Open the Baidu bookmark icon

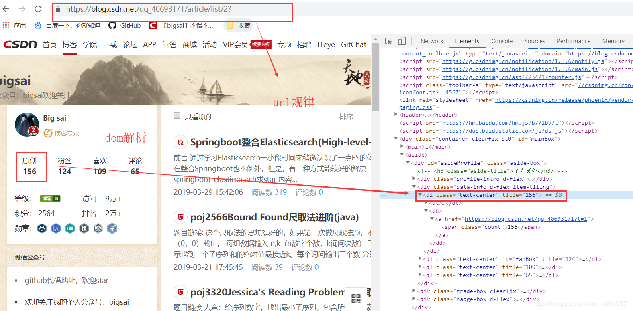(x=38, y=25)
